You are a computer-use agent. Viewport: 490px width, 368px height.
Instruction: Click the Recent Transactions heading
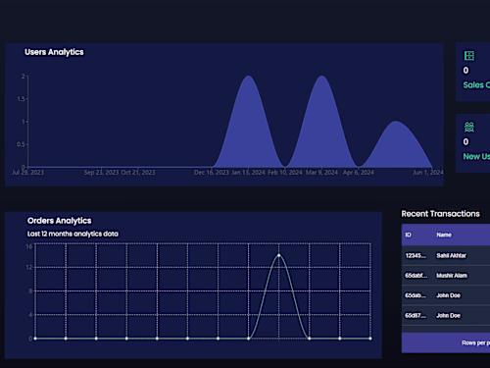click(x=440, y=214)
